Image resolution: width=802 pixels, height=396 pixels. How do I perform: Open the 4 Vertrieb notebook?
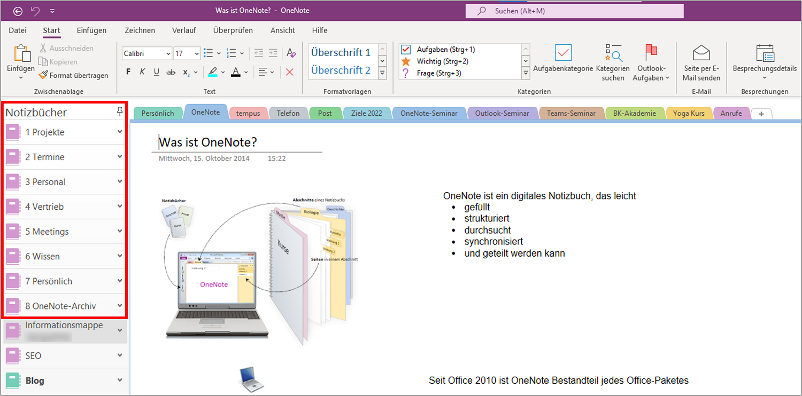[64, 207]
